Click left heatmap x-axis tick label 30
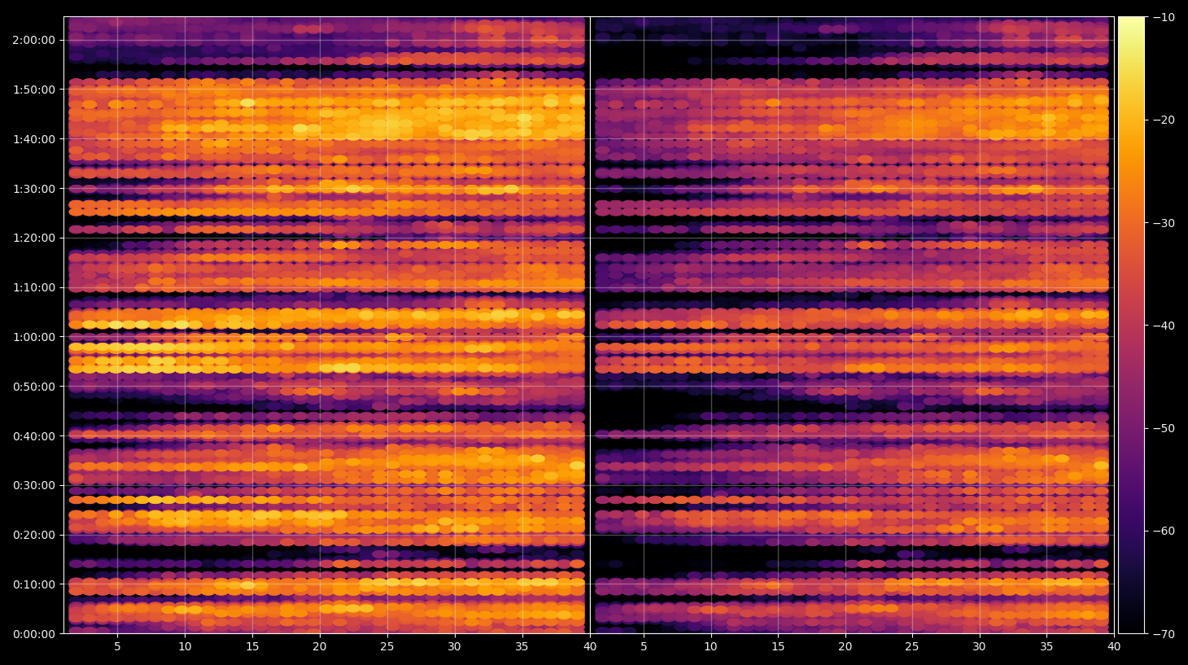 (x=454, y=647)
